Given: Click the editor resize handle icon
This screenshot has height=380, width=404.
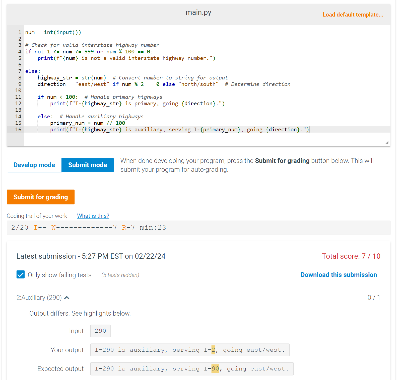Looking at the screenshot, I should (x=387, y=143).
